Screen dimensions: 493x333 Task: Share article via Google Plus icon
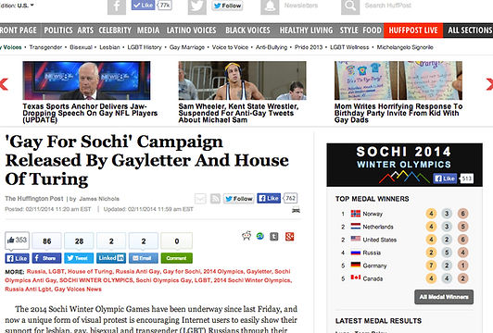tap(289, 236)
